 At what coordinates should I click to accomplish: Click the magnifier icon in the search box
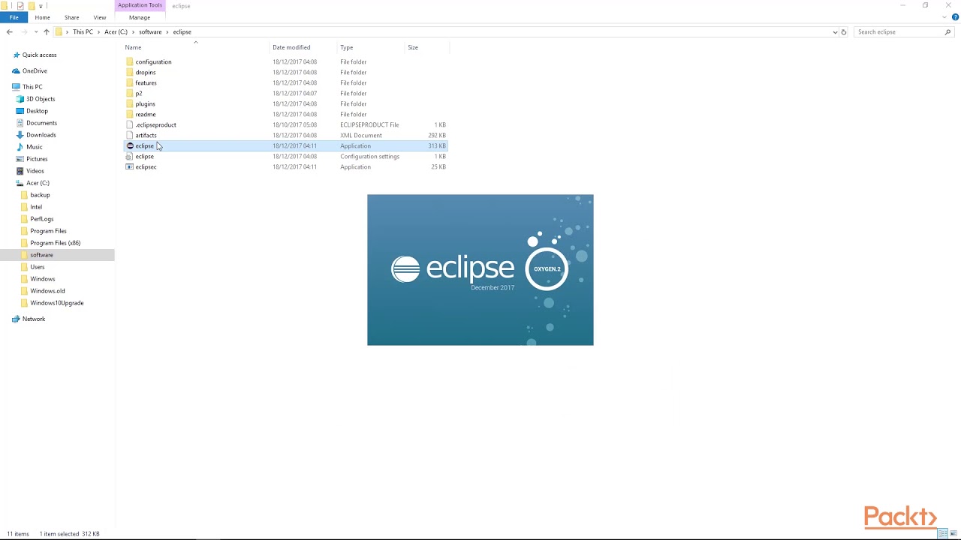(x=947, y=32)
